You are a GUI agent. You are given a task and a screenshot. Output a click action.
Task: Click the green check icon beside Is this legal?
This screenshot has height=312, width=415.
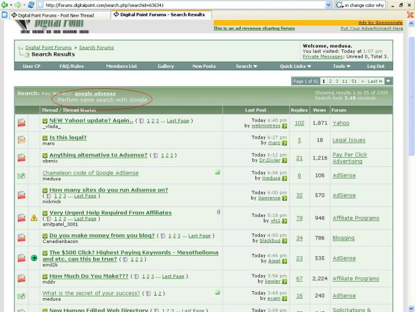(45, 138)
